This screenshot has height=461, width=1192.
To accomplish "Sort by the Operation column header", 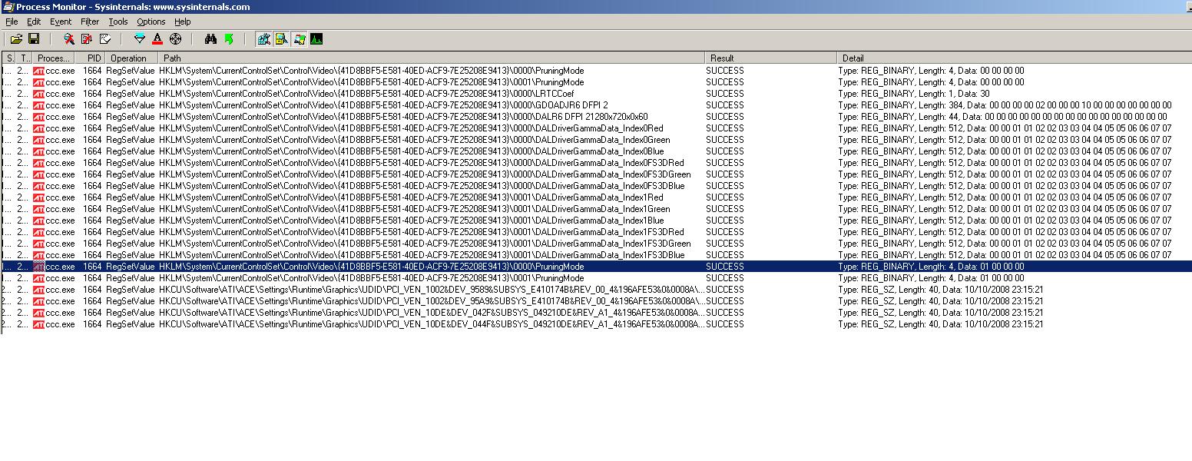I will coord(131,58).
